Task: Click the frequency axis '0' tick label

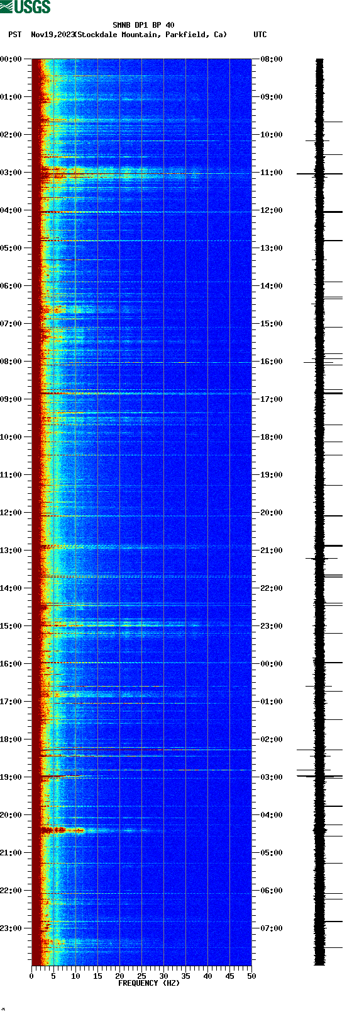Action: (x=31, y=976)
